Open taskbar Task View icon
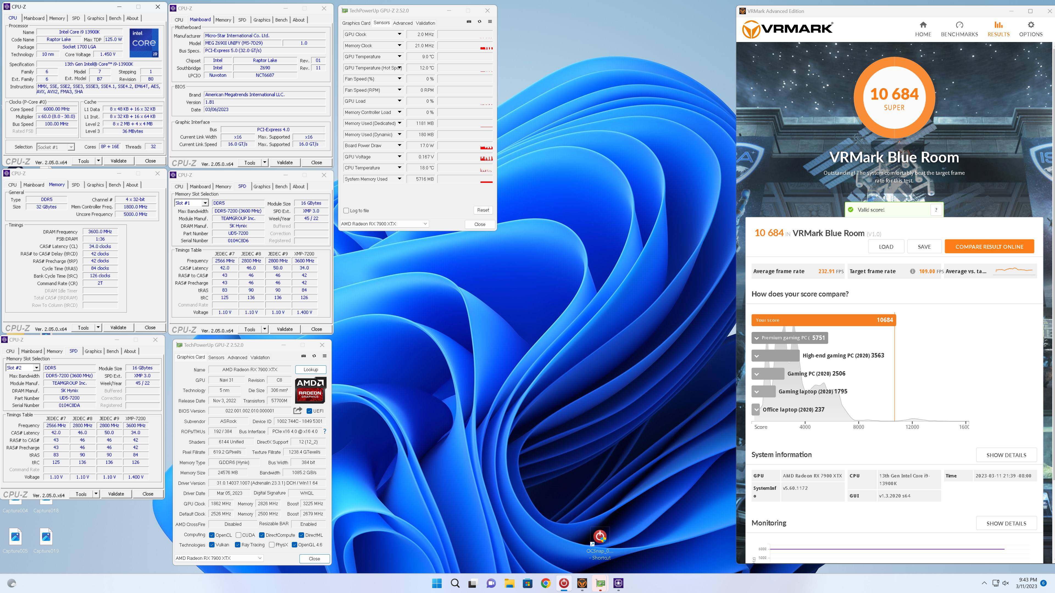This screenshot has height=593, width=1055. point(473,583)
